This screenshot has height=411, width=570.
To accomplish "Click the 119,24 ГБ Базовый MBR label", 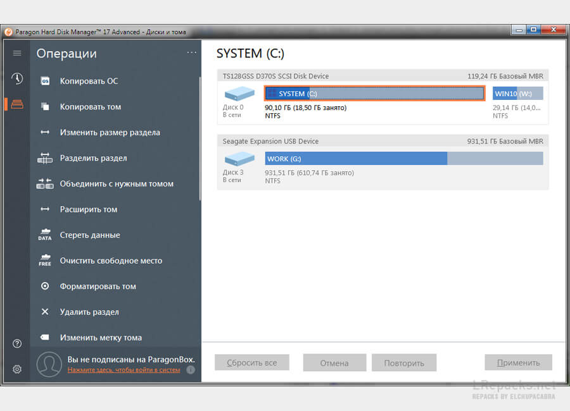I will [x=505, y=76].
